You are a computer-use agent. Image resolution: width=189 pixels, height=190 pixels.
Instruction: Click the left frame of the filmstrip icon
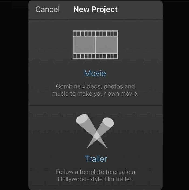[84, 45]
